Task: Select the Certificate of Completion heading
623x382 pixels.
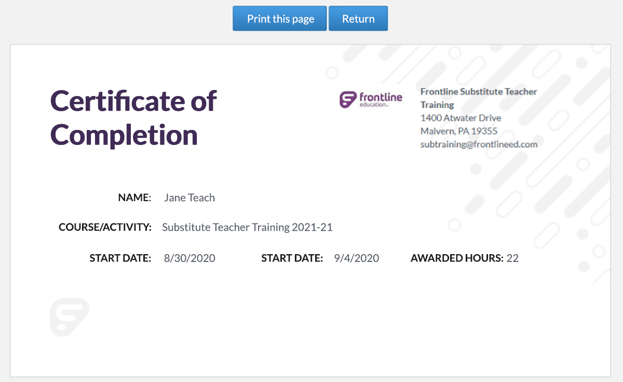Action: [133, 117]
